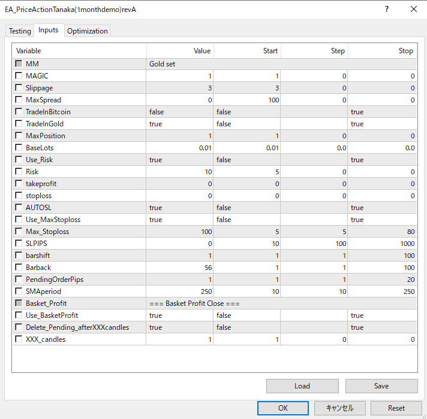Check the Use_MaxStoploss checkbox
Viewport: 427px width, 419px height.
pos(19,219)
